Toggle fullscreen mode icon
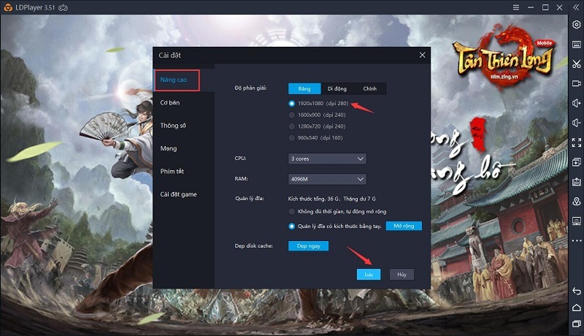The width and height of the screenshot is (584, 336). click(576, 142)
